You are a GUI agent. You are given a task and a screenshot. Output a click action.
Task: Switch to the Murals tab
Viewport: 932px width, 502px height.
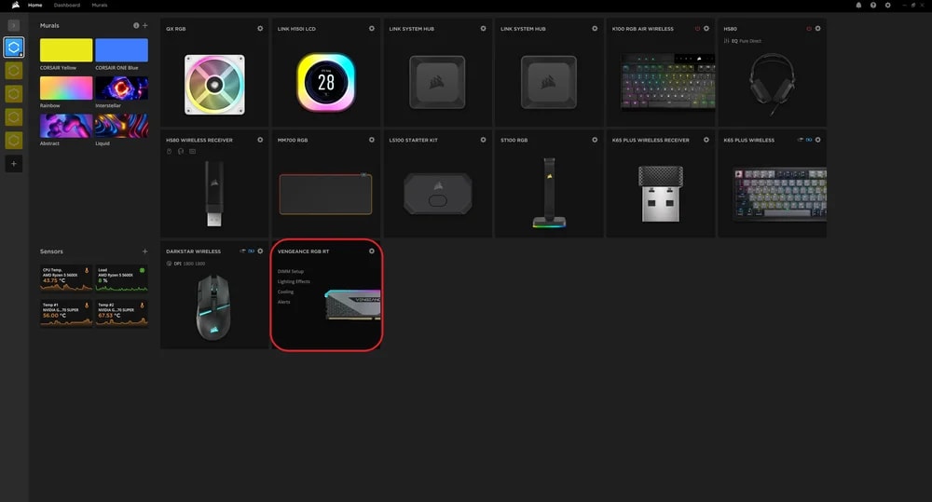(x=100, y=5)
